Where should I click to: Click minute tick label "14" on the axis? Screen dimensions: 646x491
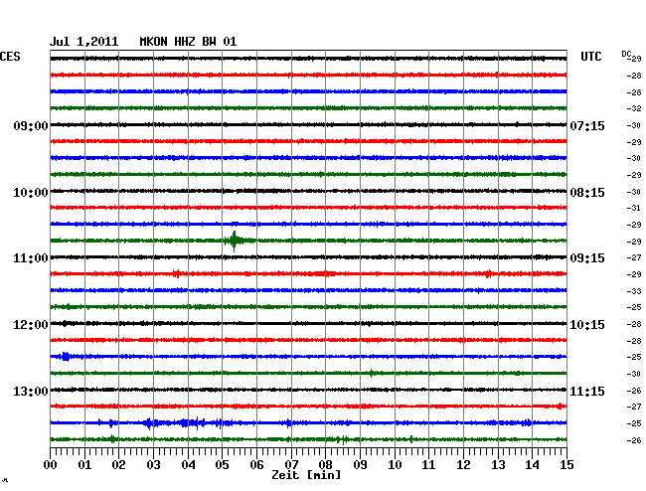tap(532, 464)
